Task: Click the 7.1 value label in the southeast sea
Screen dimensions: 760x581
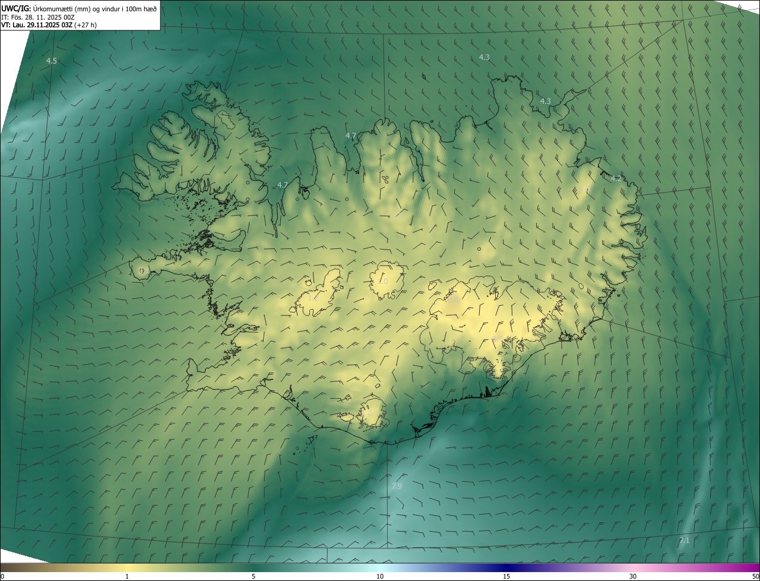Action: 684,540
